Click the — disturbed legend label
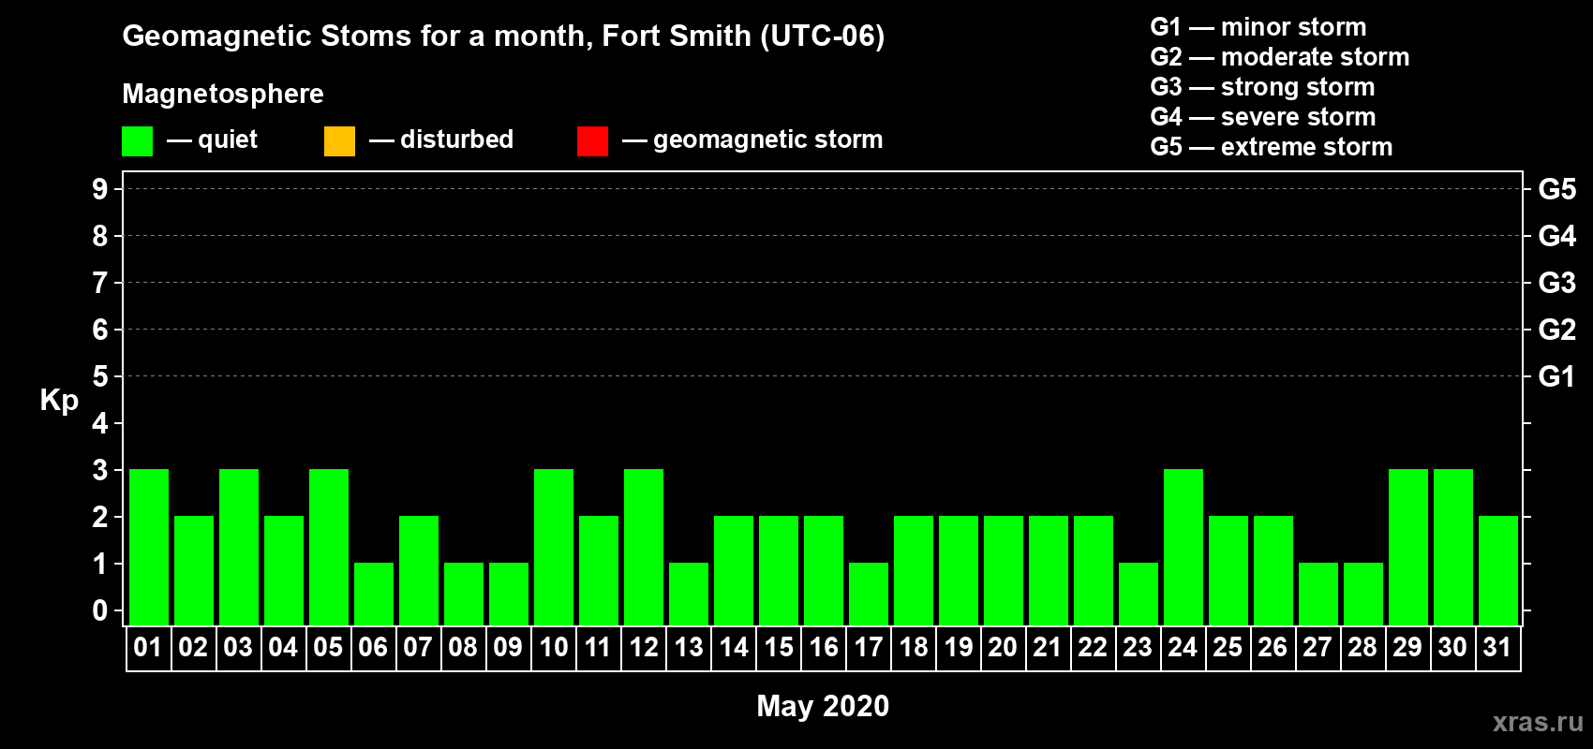Viewport: 1593px width, 749px height. tap(441, 140)
